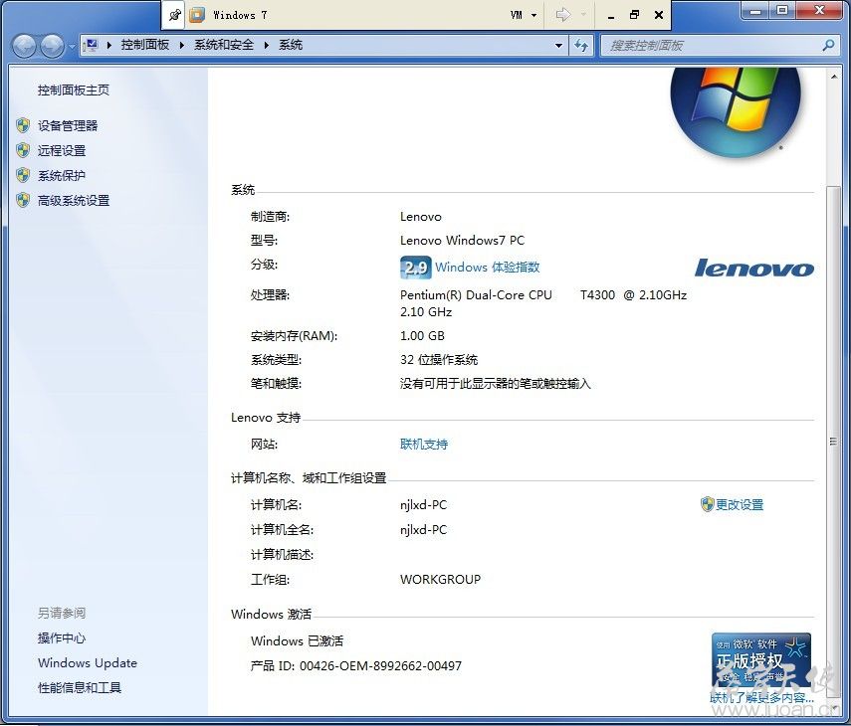Open 系统保护

62,176
